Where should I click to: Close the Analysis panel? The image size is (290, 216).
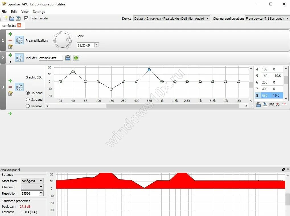click(288, 169)
